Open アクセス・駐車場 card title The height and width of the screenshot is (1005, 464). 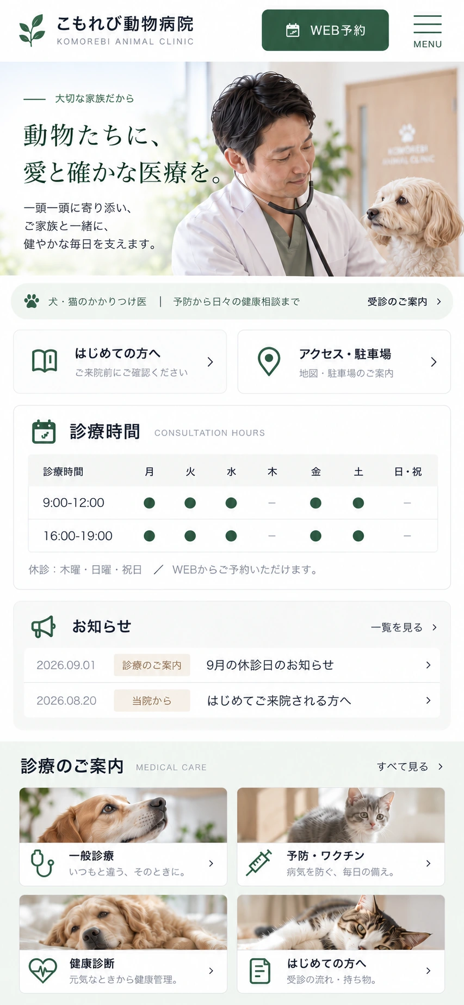click(345, 354)
